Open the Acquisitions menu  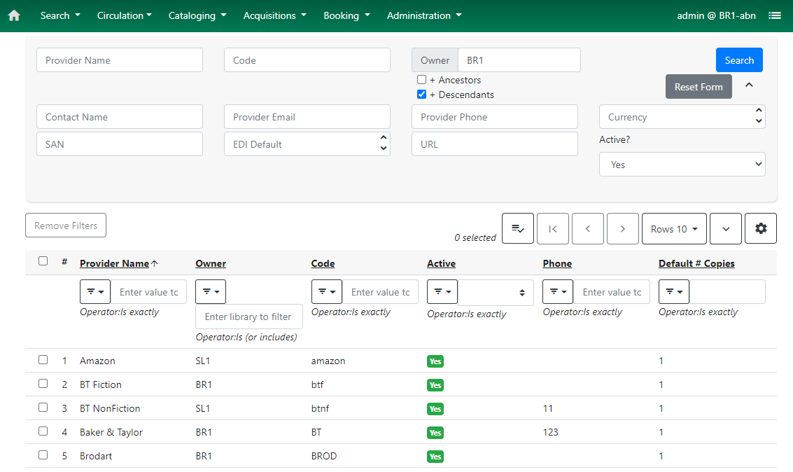[x=274, y=15]
